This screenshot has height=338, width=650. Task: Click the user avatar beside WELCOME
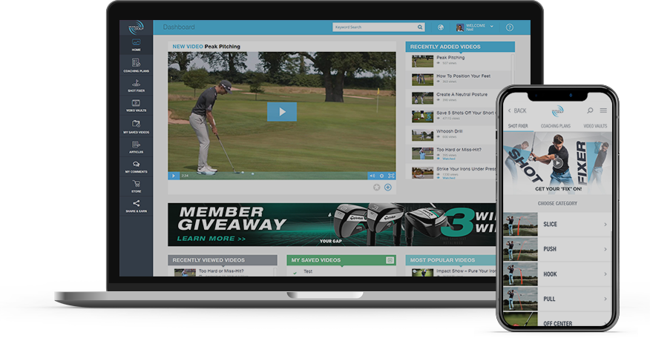pos(460,27)
